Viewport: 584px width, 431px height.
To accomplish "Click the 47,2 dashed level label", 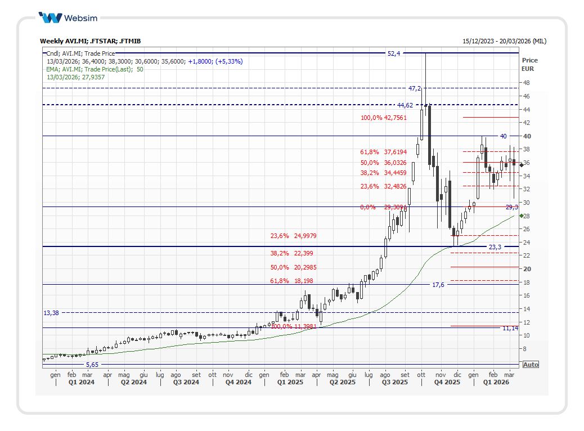I will [415, 88].
